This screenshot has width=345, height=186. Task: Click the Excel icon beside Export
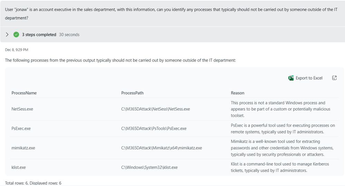(x=291, y=78)
